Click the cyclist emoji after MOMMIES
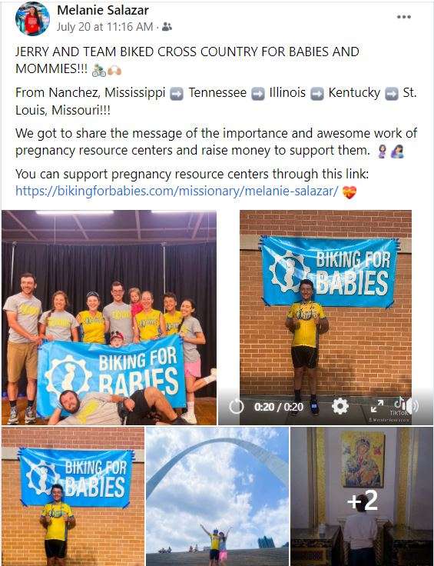 pos(99,71)
